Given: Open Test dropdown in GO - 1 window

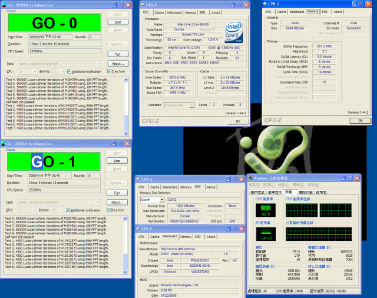Looking at the screenshot, I should (97, 202).
